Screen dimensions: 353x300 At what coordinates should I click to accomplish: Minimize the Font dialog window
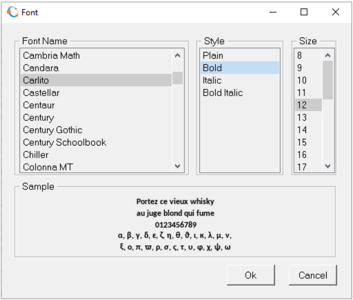(x=273, y=12)
